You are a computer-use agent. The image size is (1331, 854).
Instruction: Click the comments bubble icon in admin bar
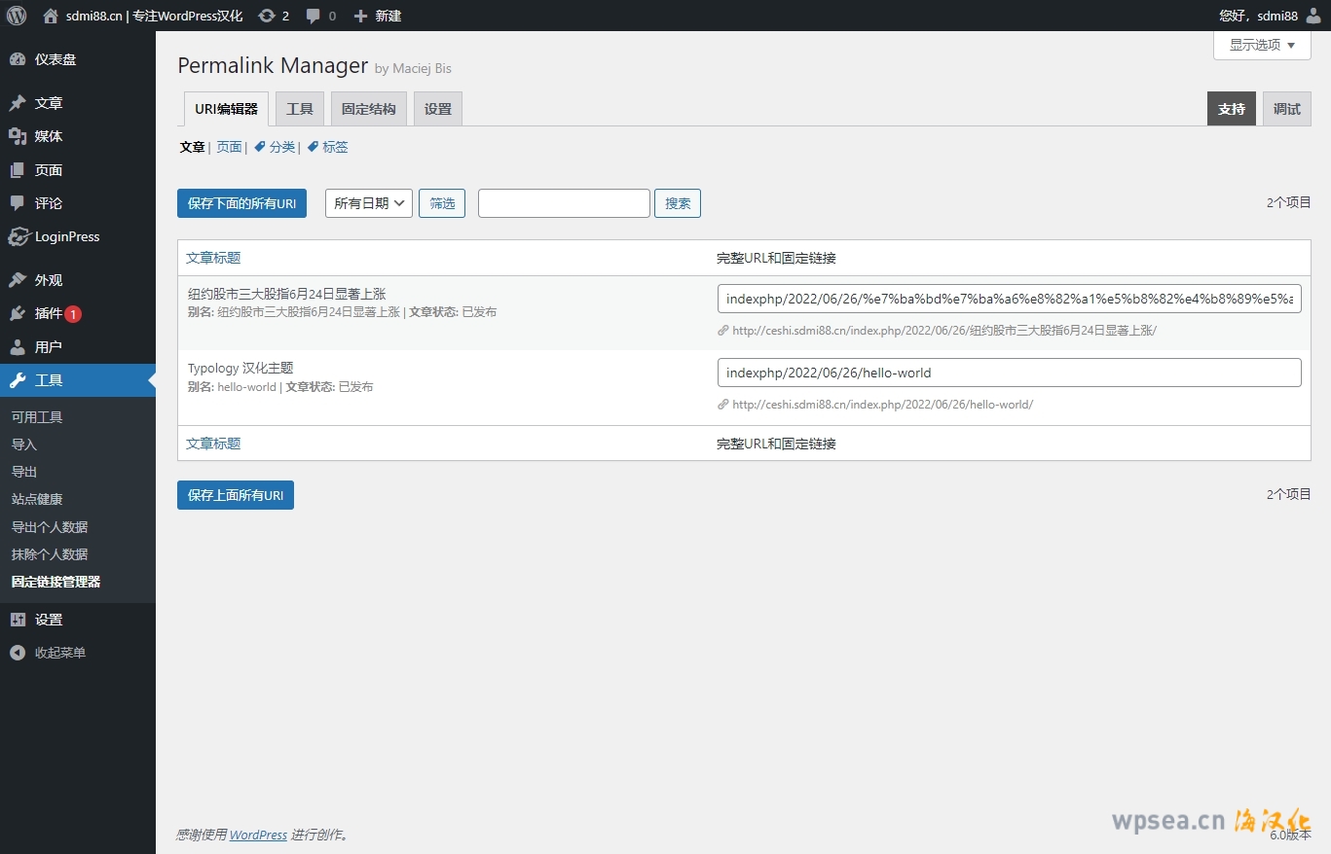click(313, 16)
